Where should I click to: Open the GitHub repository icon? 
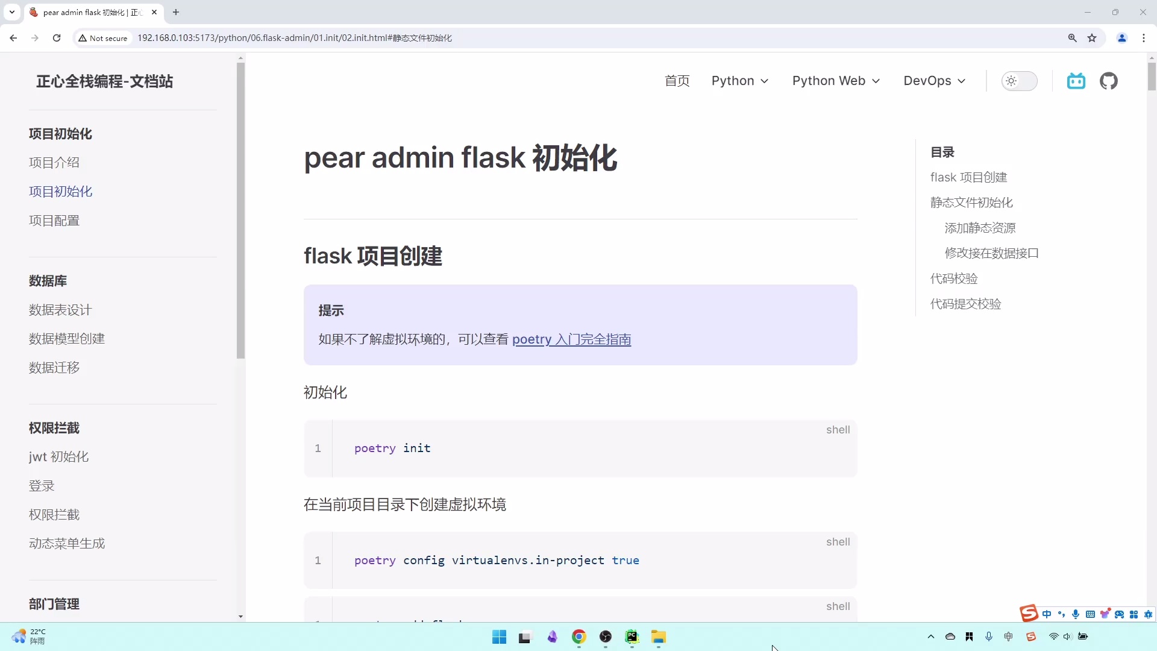pyautogui.click(x=1109, y=81)
